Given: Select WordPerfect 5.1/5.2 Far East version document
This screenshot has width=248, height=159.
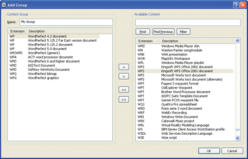Looking at the screenshot, I should [54, 40].
